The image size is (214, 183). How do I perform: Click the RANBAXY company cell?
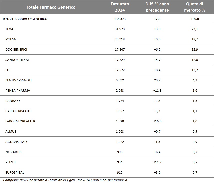pos(13,101)
